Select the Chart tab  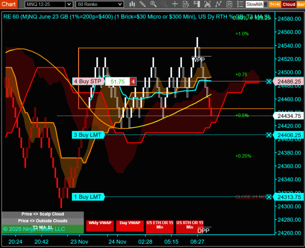(9, 4)
